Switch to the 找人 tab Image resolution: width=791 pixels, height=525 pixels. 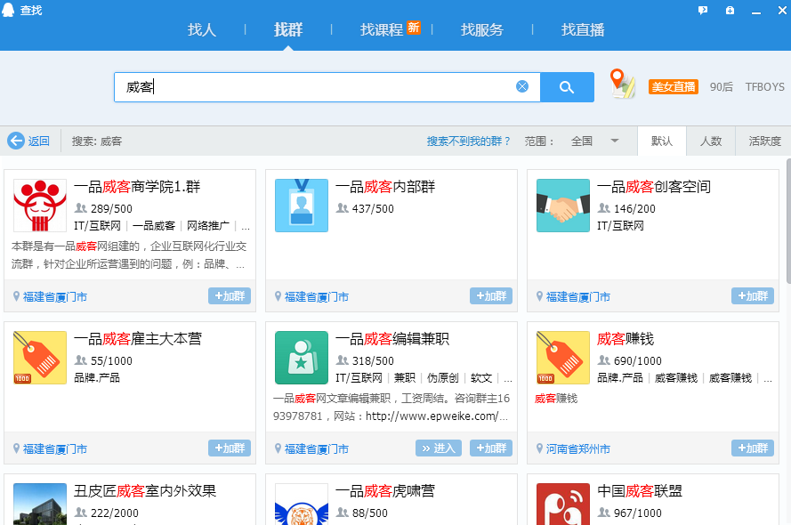click(x=203, y=29)
